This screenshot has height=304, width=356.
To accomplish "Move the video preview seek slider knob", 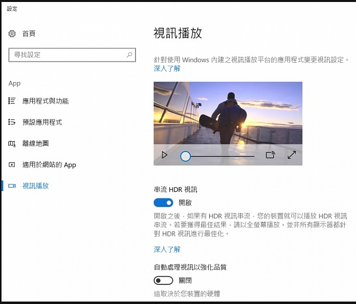I will [x=185, y=156].
